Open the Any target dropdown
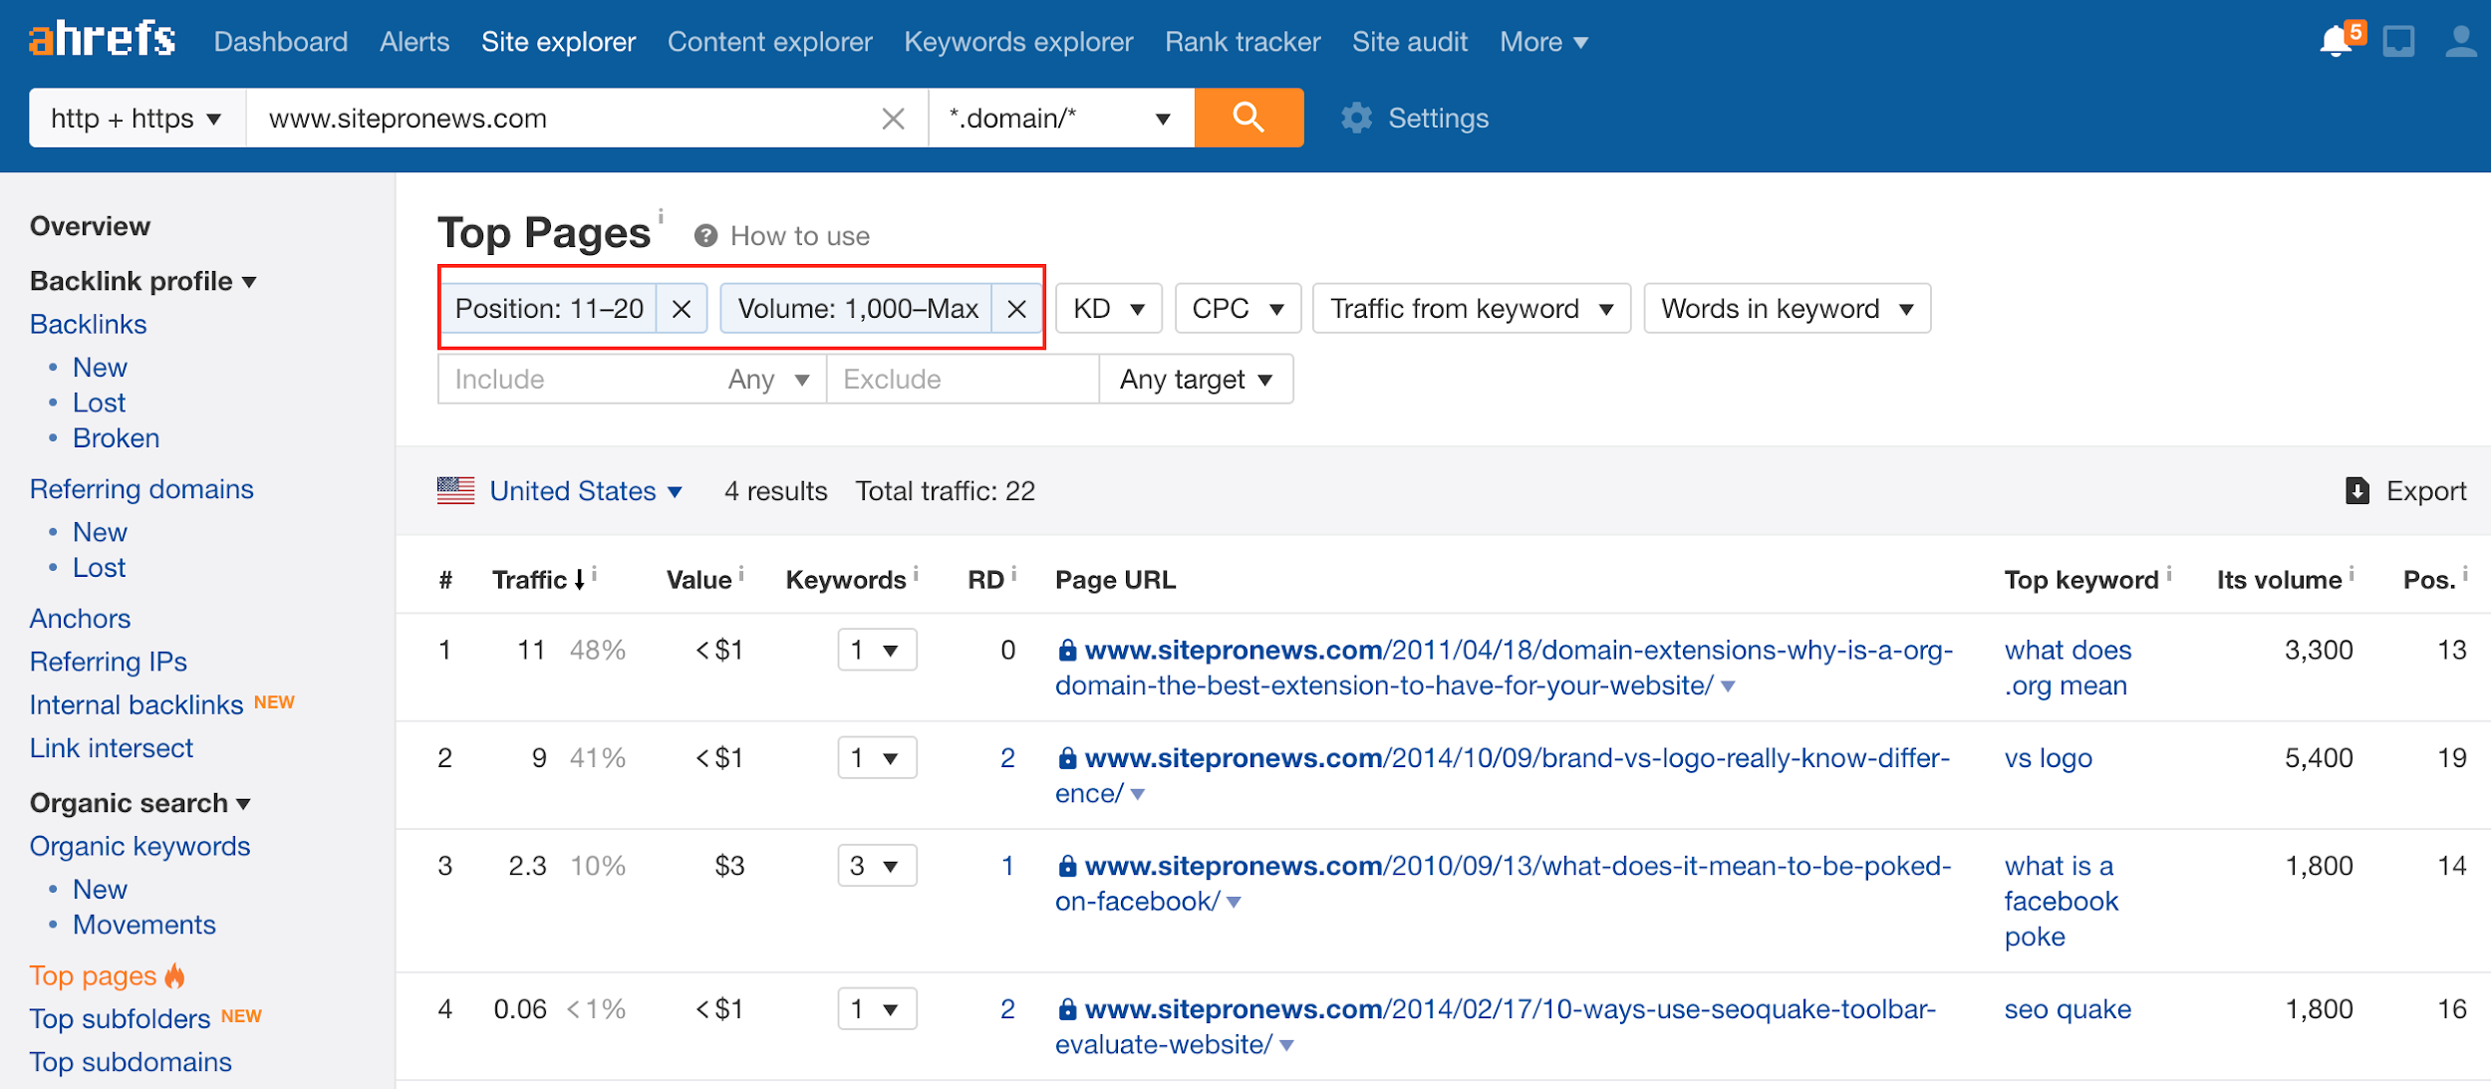The width and height of the screenshot is (2491, 1089). click(1196, 380)
